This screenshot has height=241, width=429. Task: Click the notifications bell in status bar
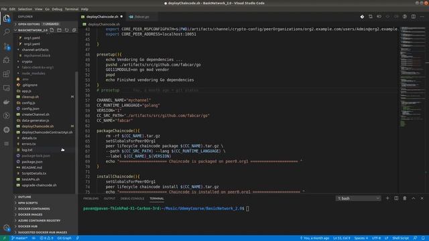(423, 238)
